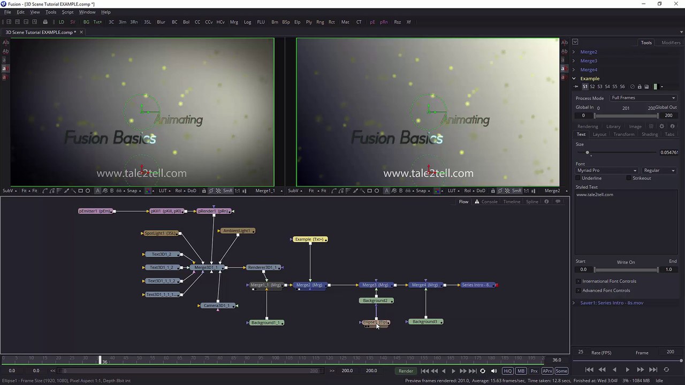This screenshot has width=685, height=385.
Task: Add a Renderer 3D via 3Rn icon
Action: (134, 22)
